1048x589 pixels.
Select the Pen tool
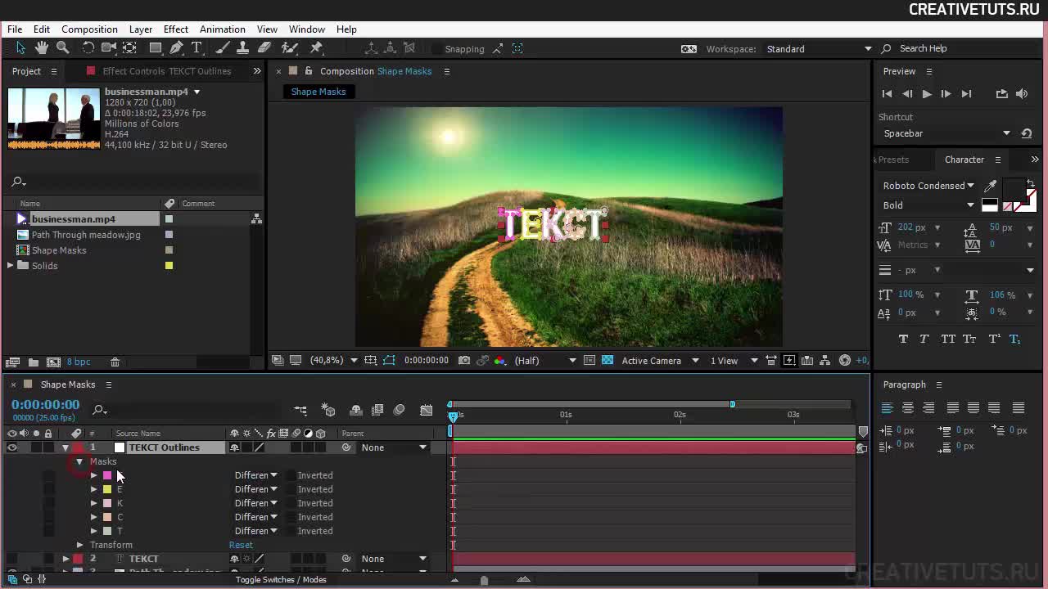pos(176,48)
